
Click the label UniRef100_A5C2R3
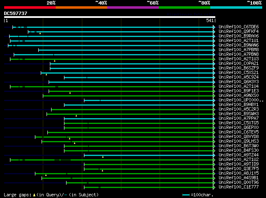(x=239, y=109)
